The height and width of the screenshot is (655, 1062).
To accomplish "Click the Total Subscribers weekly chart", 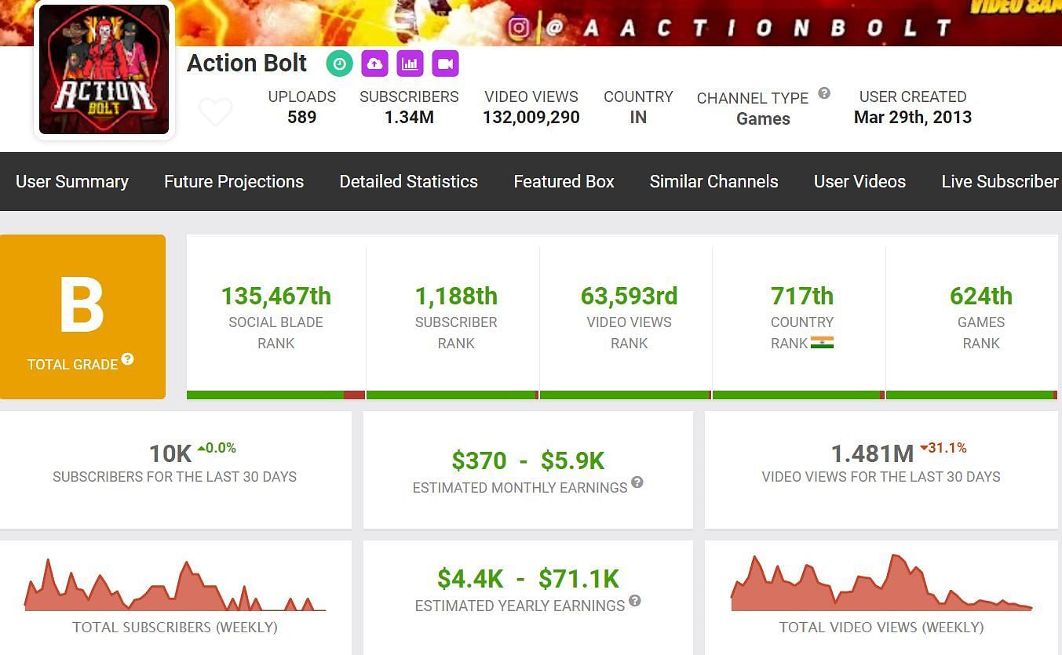I will tap(175, 585).
